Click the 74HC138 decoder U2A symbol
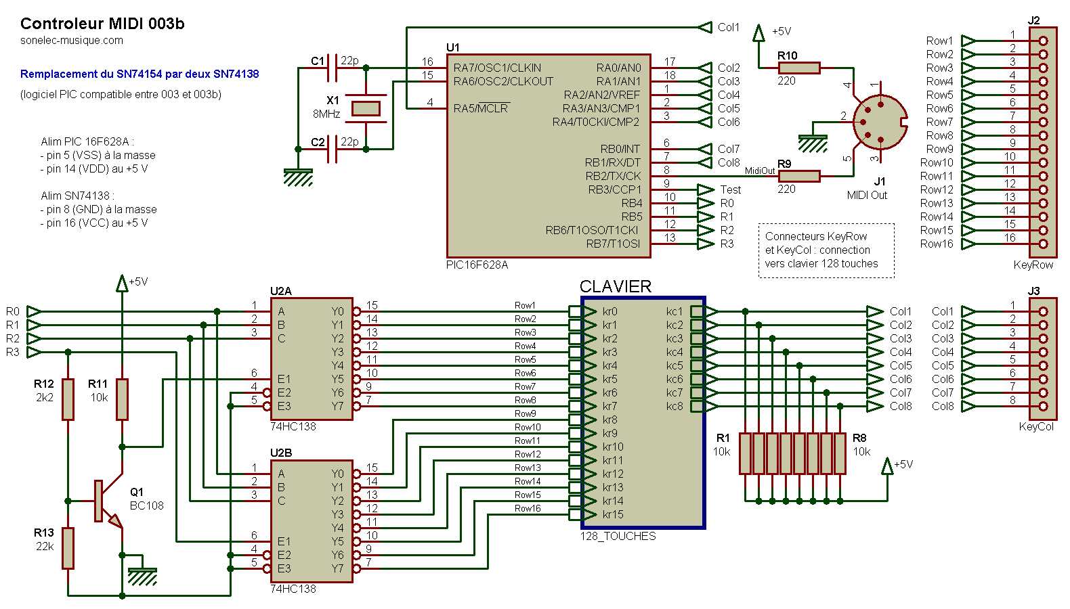 pyautogui.click(x=312, y=359)
